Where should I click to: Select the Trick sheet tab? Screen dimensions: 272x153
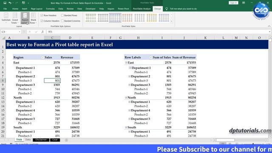pos(19,140)
